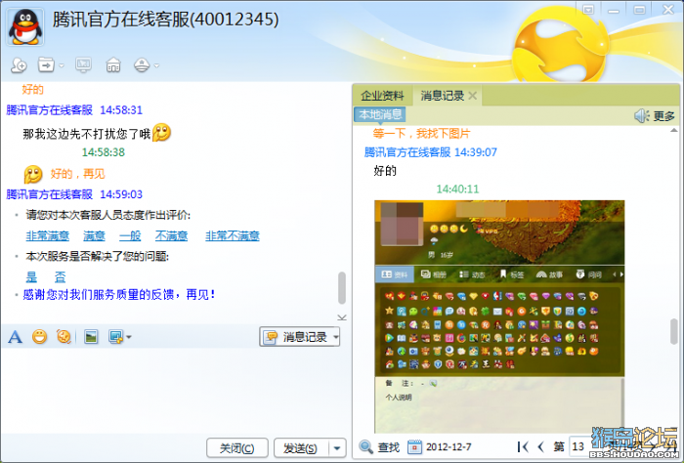Click the message 那我这边先不打扰您了哦

86,134
